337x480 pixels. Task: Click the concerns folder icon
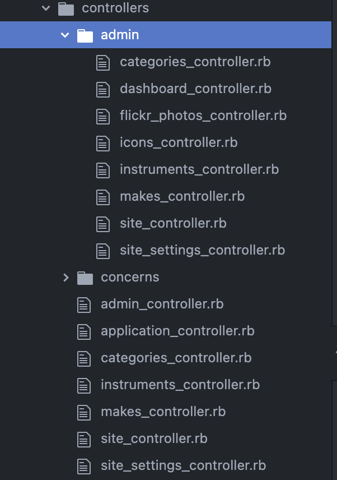point(85,278)
